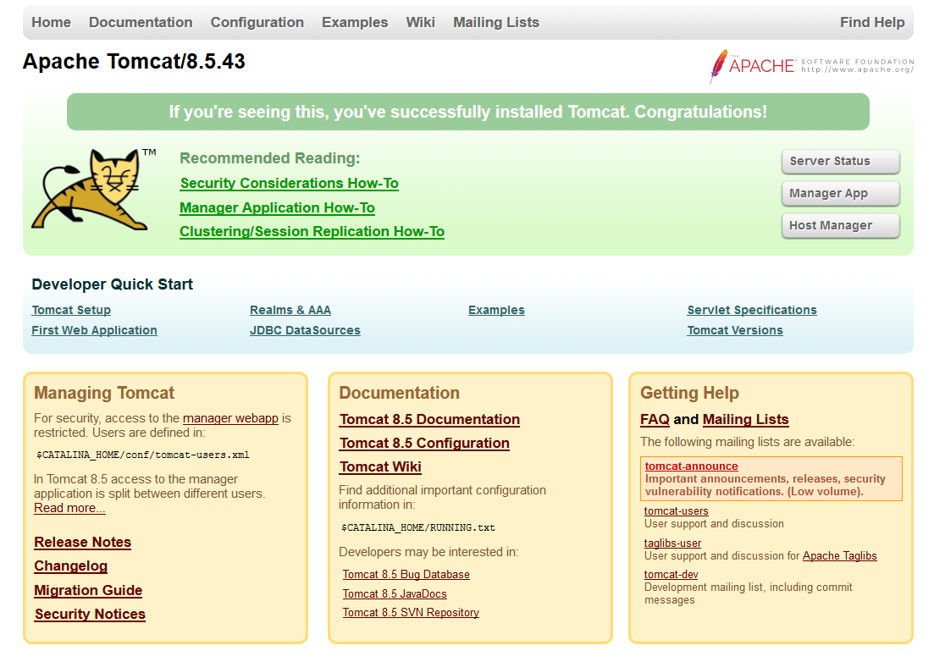Open the tomcat-users mailing list link
934x651 pixels.
[676, 511]
